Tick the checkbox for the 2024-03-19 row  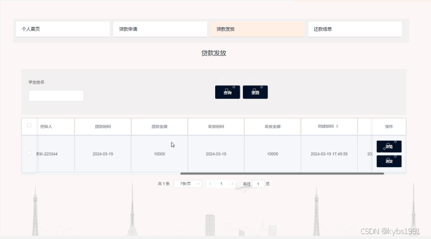click(29, 153)
